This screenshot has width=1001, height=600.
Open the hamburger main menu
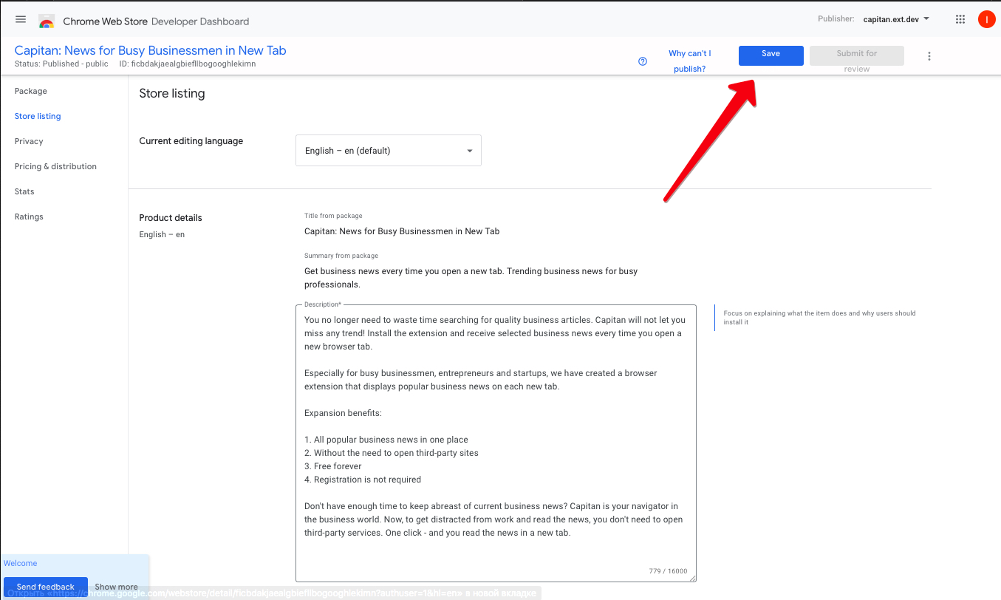(21, 20)
